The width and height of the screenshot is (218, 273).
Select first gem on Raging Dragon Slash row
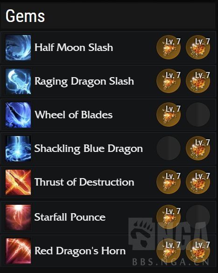(169, 81)
